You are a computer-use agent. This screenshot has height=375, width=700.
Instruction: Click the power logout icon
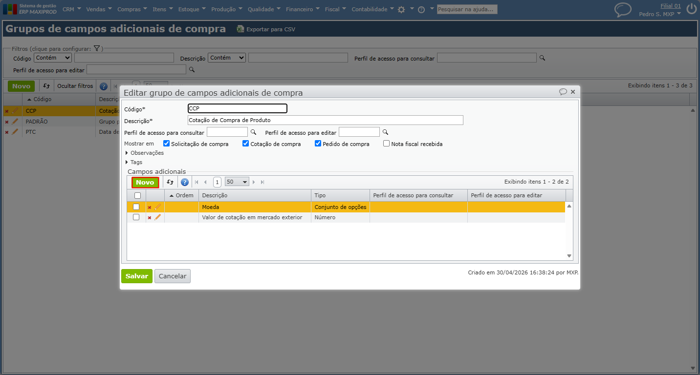pyautogui.click(x=691, y=9)
